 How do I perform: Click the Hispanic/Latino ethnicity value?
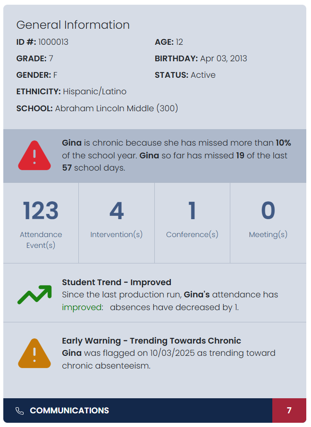tap(94, 91)
